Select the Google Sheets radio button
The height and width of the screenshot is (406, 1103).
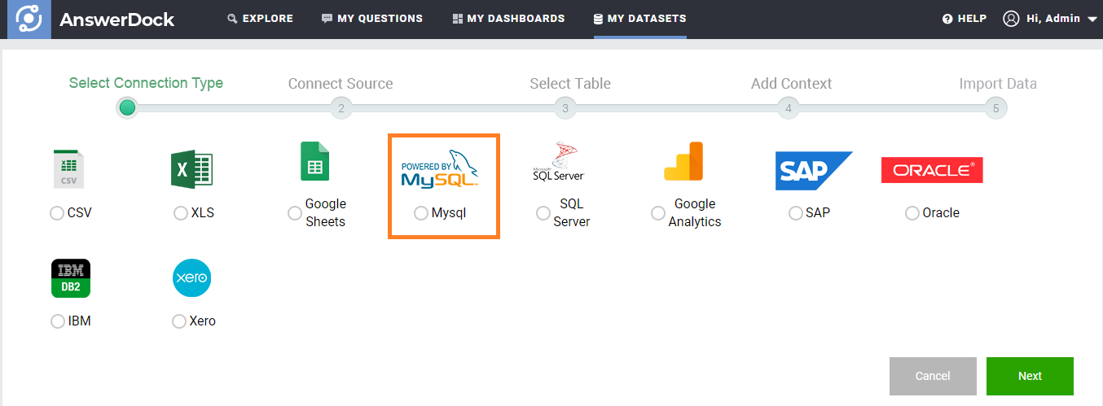(x=295, y=213)
